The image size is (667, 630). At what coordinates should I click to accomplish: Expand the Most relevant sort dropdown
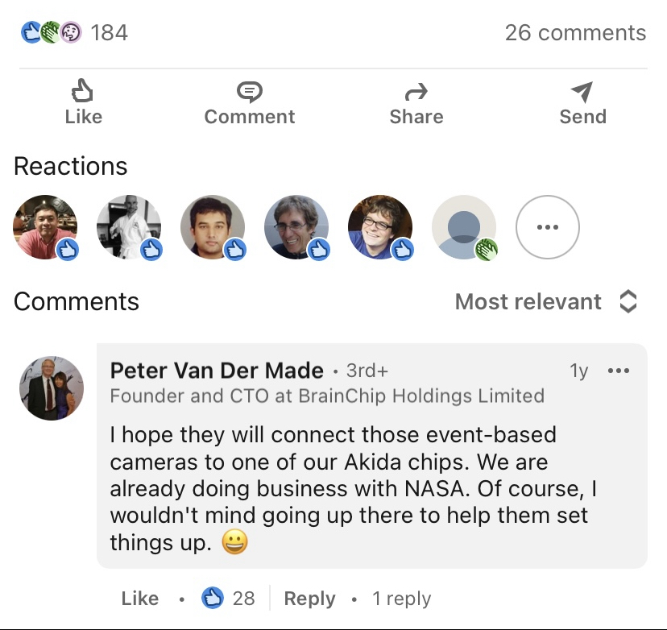point(528,302)
